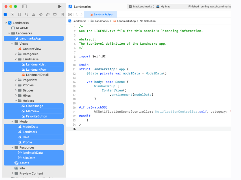241x180 pixels.
Task: Open the Assets catalog
Action: pyautogui.click(x=34, y=163)
